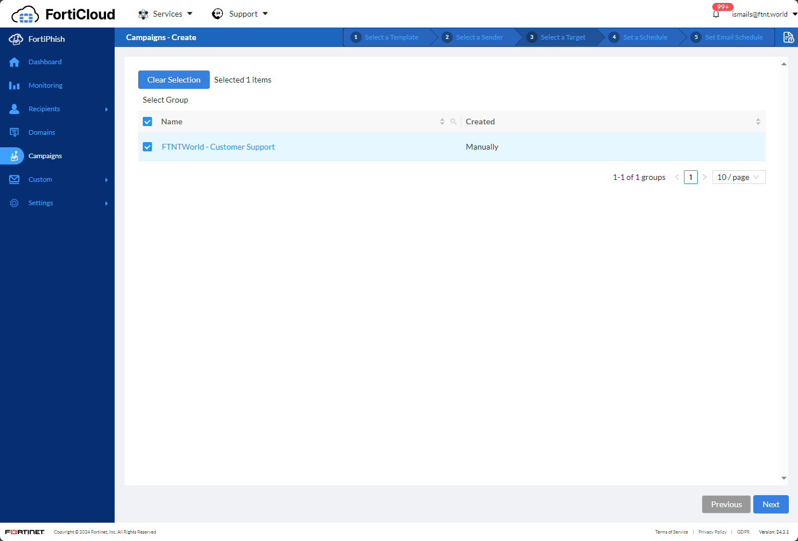Open the FTNTWorld - Customer Support group link
Viewport: 798px width, 541px height.
point(218,147)
